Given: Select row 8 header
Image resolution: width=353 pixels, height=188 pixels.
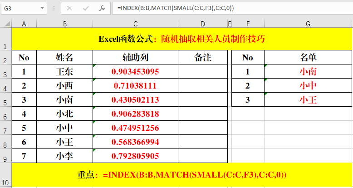Looking at the screenshot, I should coord(6,142).
